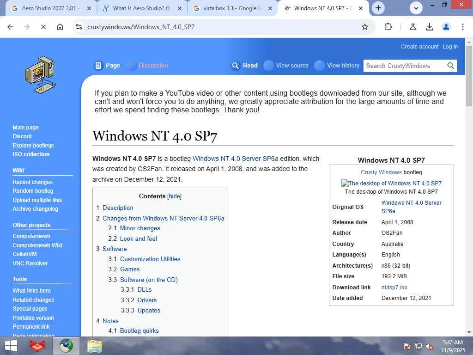Open Crusty Windows link in infobox

pos(381,172)
